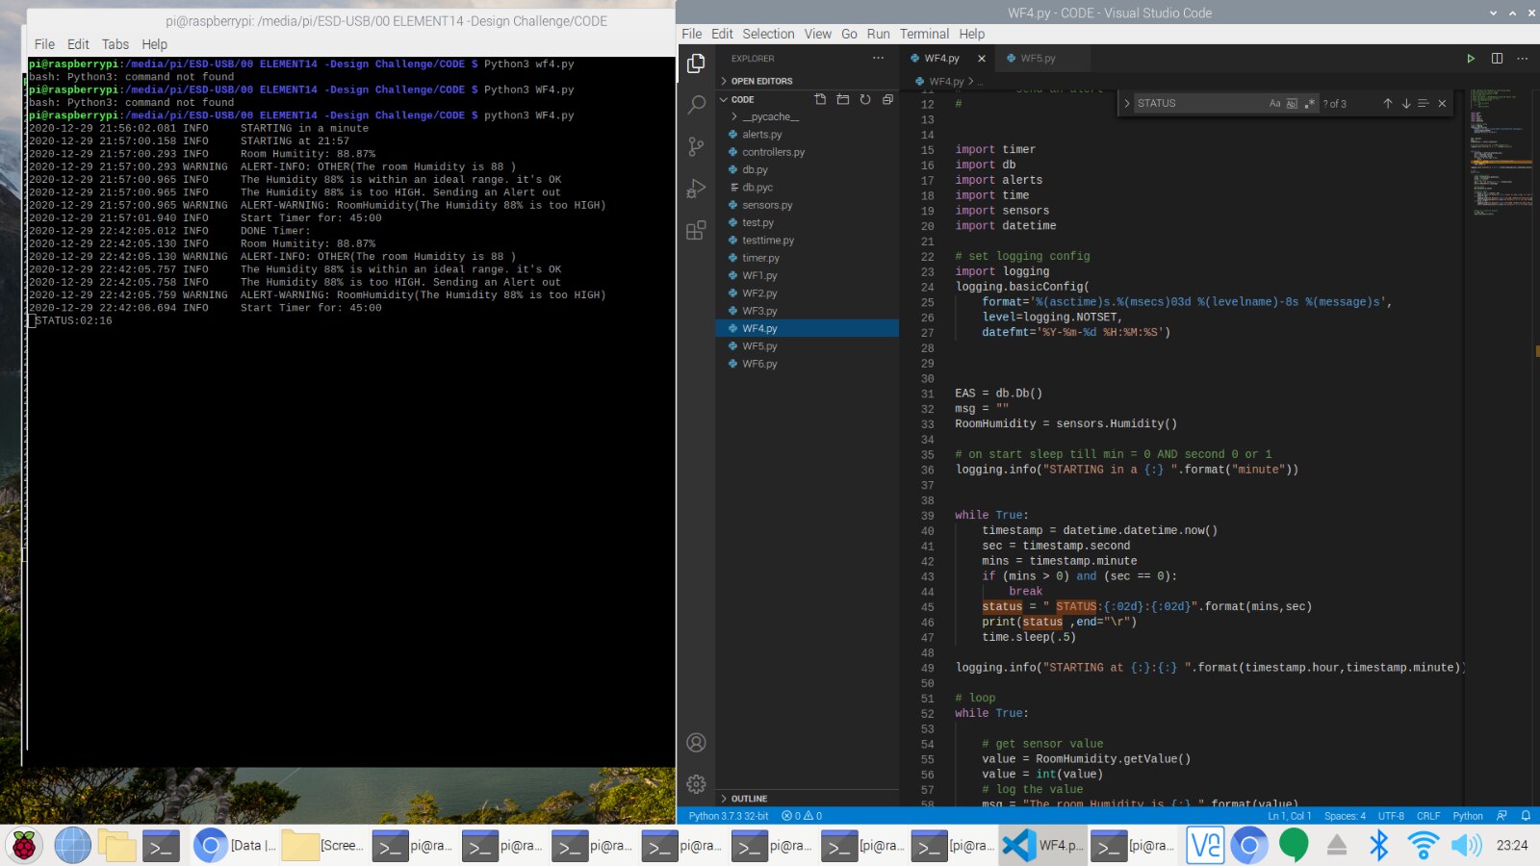Open sensors.py from the file explorer
The height and width of the screenshot is (866, 1540).
click(767, 205)
